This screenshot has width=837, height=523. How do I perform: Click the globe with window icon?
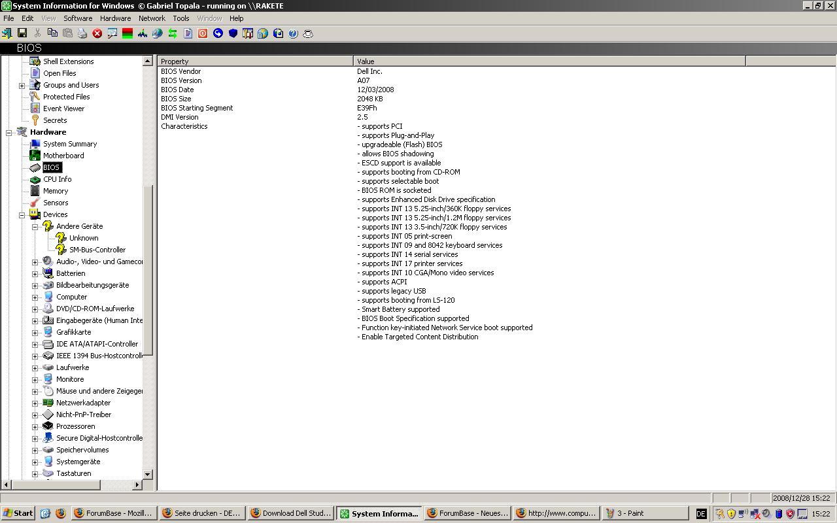[263, 33]
